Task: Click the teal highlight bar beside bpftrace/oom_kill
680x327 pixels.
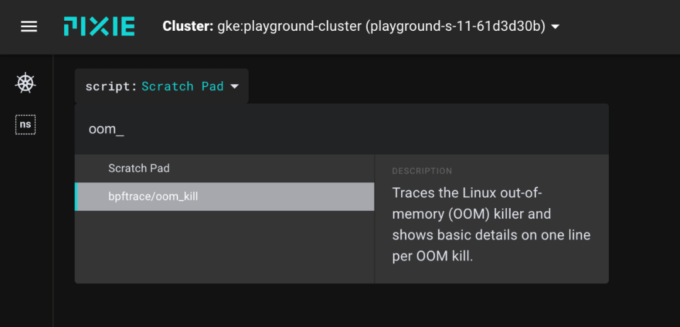Action: [x=76, y=197]
